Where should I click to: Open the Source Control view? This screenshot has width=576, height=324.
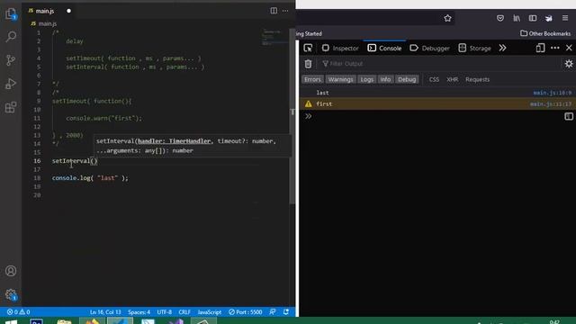(11, 60)
